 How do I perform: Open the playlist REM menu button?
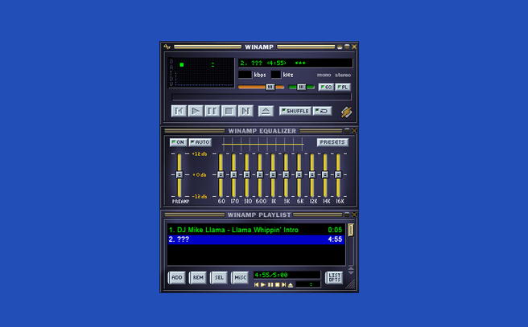tap(198, 278)
